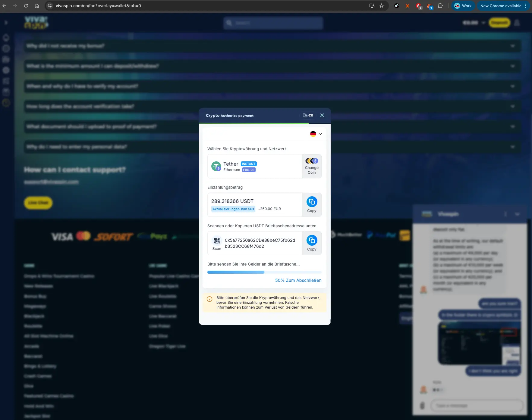Open the German flag language dropdown
Image resolution: width=532 pixels, height=420 pixels.
[316, 134]
